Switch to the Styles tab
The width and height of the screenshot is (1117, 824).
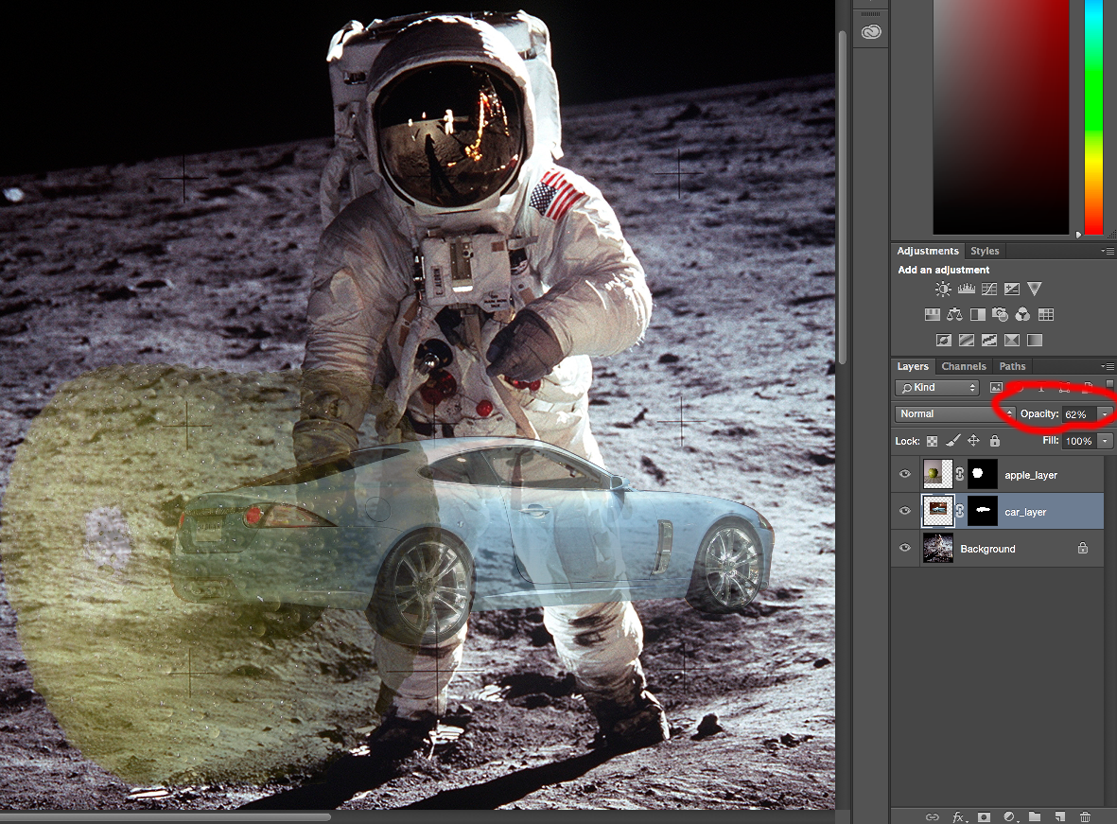tap(985, 251)
